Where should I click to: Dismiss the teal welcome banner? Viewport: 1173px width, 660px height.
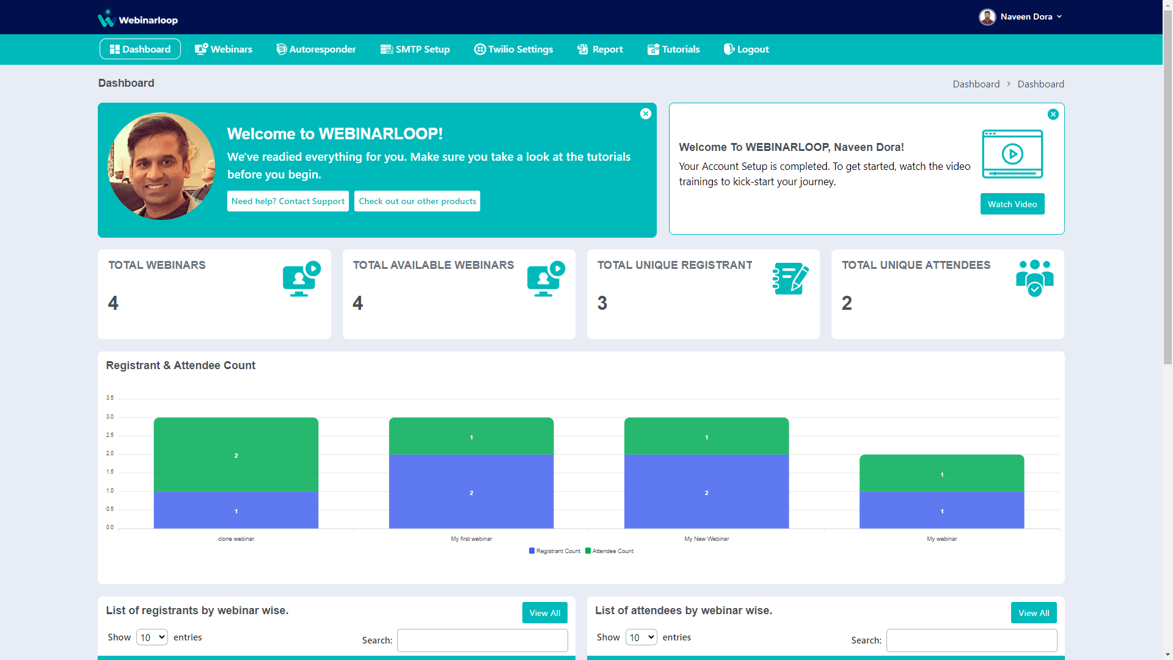pyautogui.click(x=646, y=114)
